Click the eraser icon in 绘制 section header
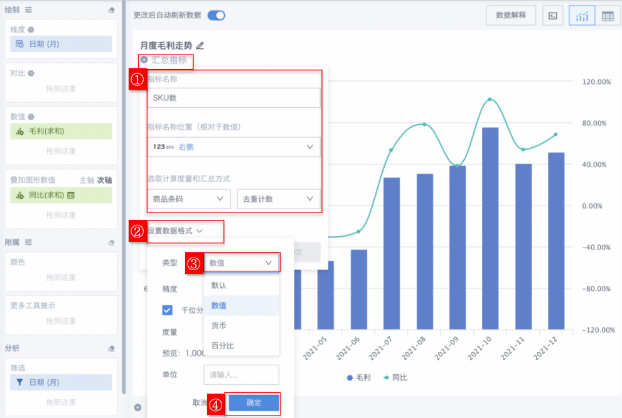This screenshot has width=622, height=418. point(111,10)
